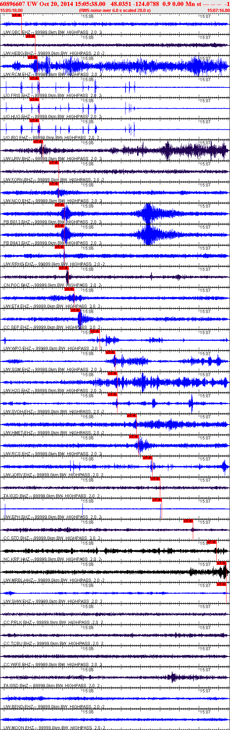Viewport: 230px width, 730px height.
Task: Select the UW EPH EHZ station label
Action: click(x=17, y=517)
